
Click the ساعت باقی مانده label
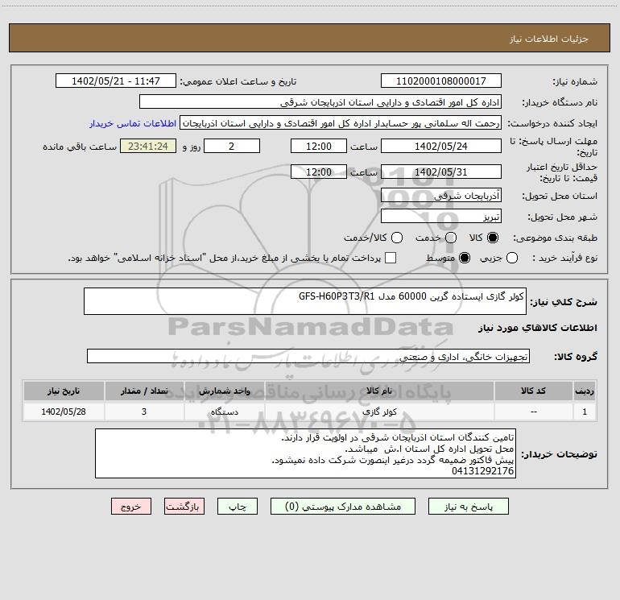pyautogui.click(x=80, y=147)
